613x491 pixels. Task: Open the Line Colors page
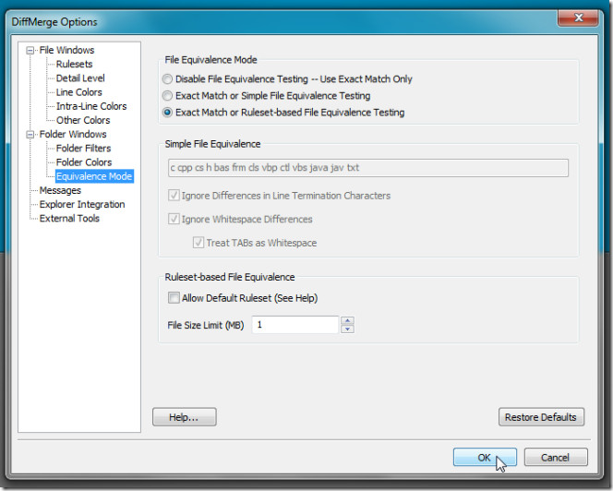[79, 92]
